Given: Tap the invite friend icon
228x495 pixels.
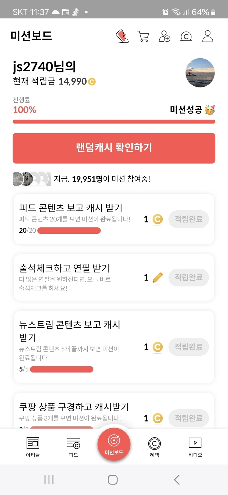Looking at the screenshot, I should pyautogui.click(x=165, y=36).
